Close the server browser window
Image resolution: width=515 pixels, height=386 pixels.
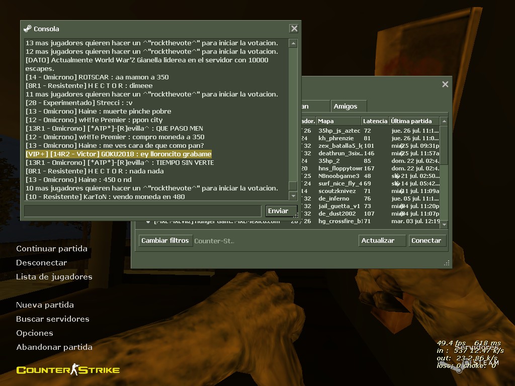pos(445,84)
